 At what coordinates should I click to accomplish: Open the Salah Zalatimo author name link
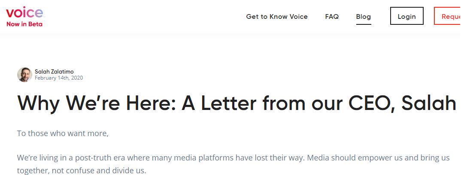54,71
